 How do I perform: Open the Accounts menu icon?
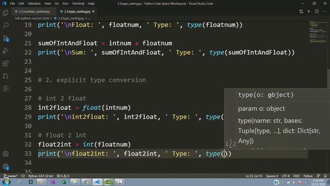[x=6, y=154]
